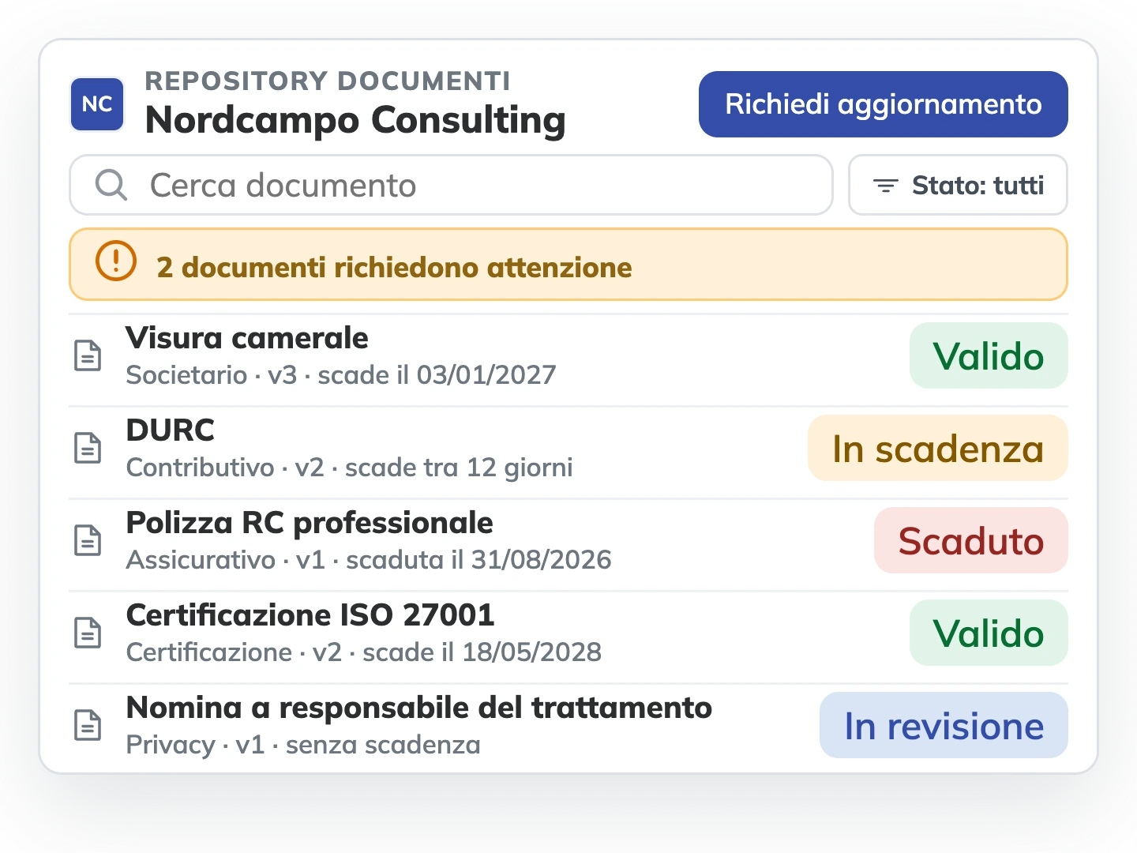Click 'Contributivo · v2 · scade tra 12 giorni'
Screen dimensions: 1137x853
coord(350,468)
